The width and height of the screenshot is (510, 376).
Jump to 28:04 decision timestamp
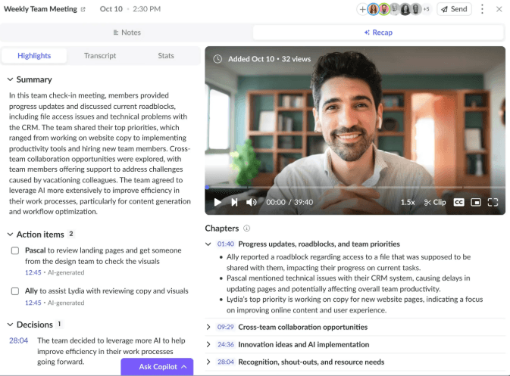pos(18,340)
